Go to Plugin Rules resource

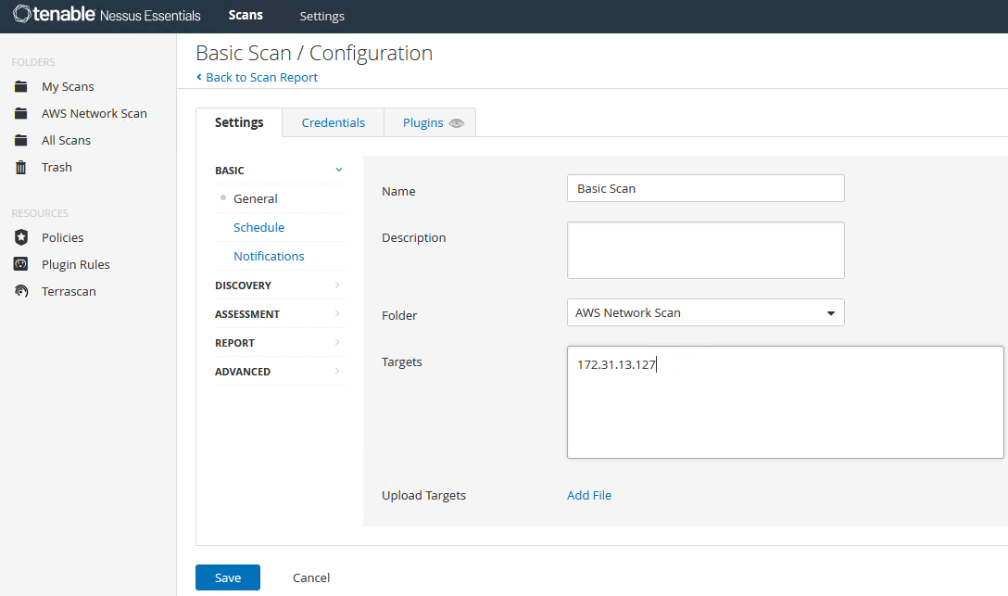[76, 264]
